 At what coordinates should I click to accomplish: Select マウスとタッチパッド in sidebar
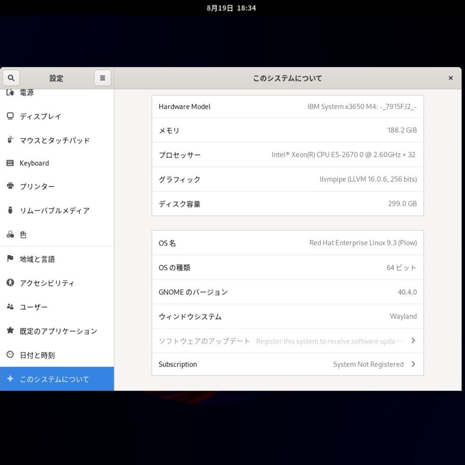pos(57,140)
